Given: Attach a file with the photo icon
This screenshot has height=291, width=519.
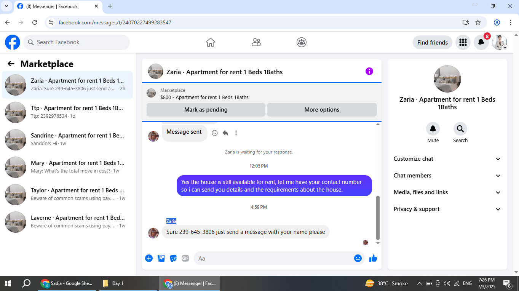Looking at the screenshot, I should coord(161,258).
